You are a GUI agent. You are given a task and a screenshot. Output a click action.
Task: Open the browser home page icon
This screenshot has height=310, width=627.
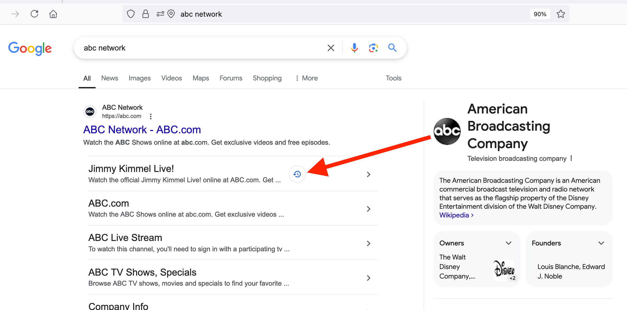(53, 14)
